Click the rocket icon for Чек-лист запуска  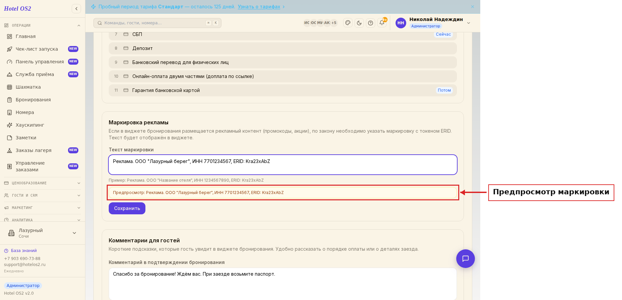pos(10,49)
